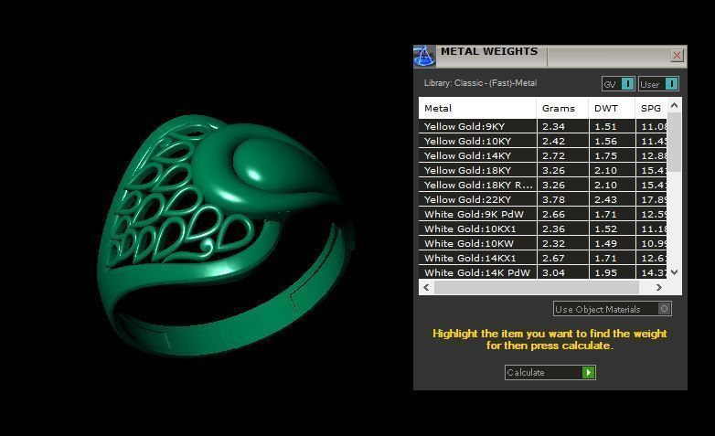Select the White Gold:14KX1 row

pyautogui.click(x=542, y=258)
